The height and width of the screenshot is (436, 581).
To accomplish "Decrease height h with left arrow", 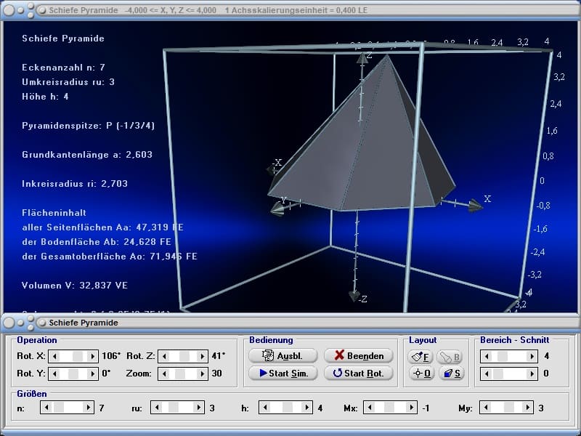I will tap(265, 408).
